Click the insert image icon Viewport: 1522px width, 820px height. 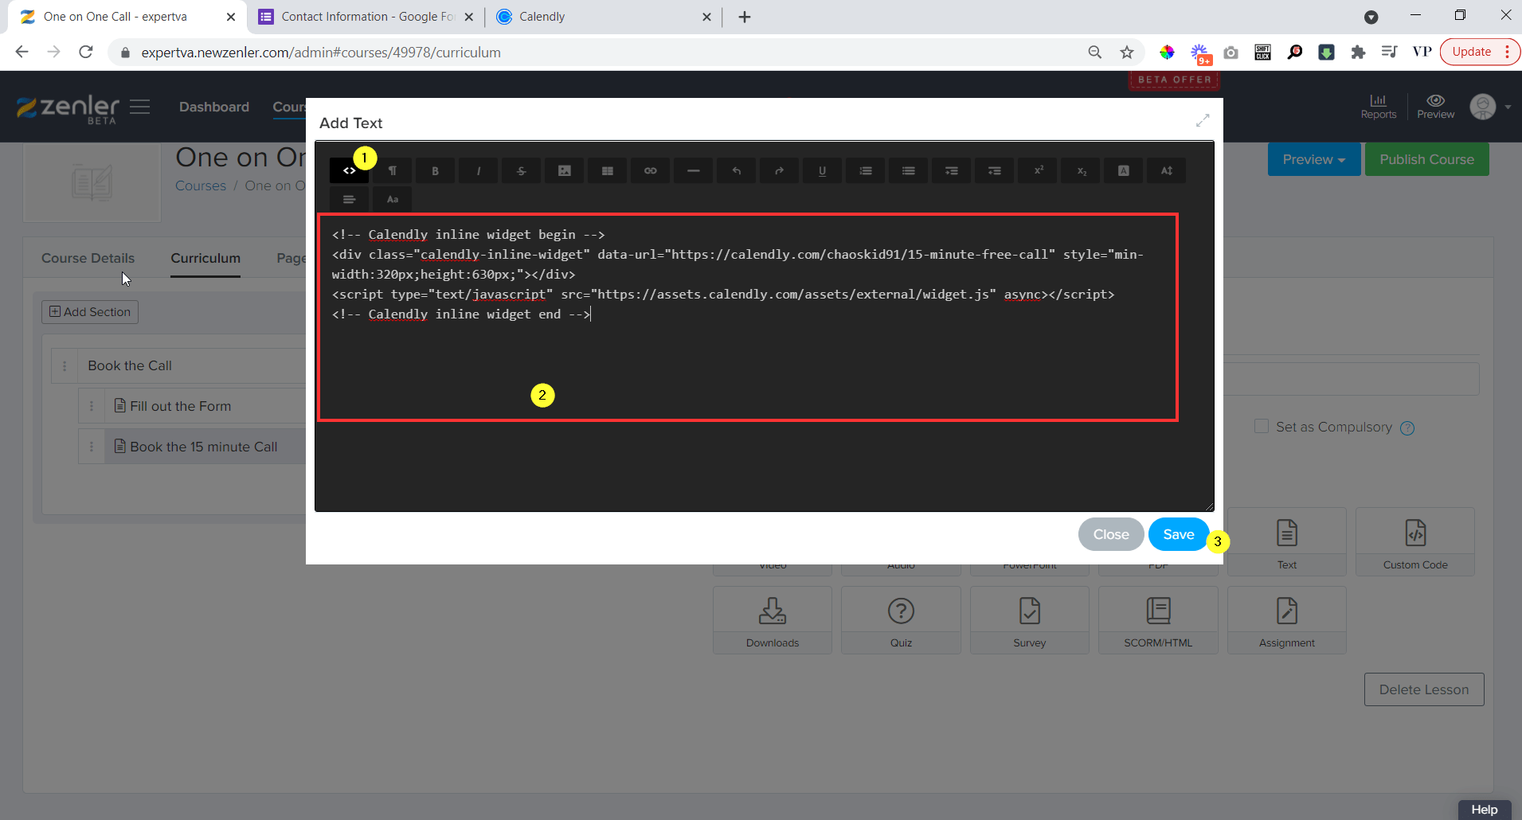click(564, 170)
